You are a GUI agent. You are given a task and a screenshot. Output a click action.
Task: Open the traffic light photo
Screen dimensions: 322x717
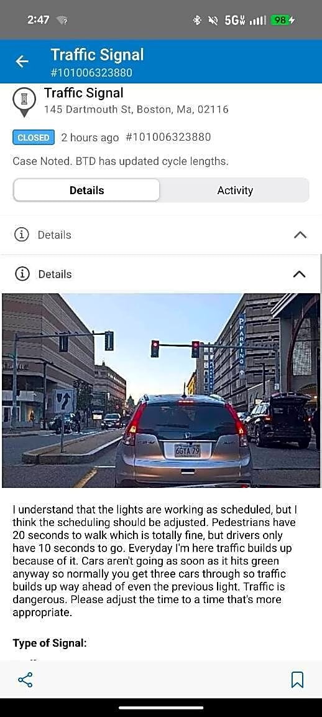point(161,390)
